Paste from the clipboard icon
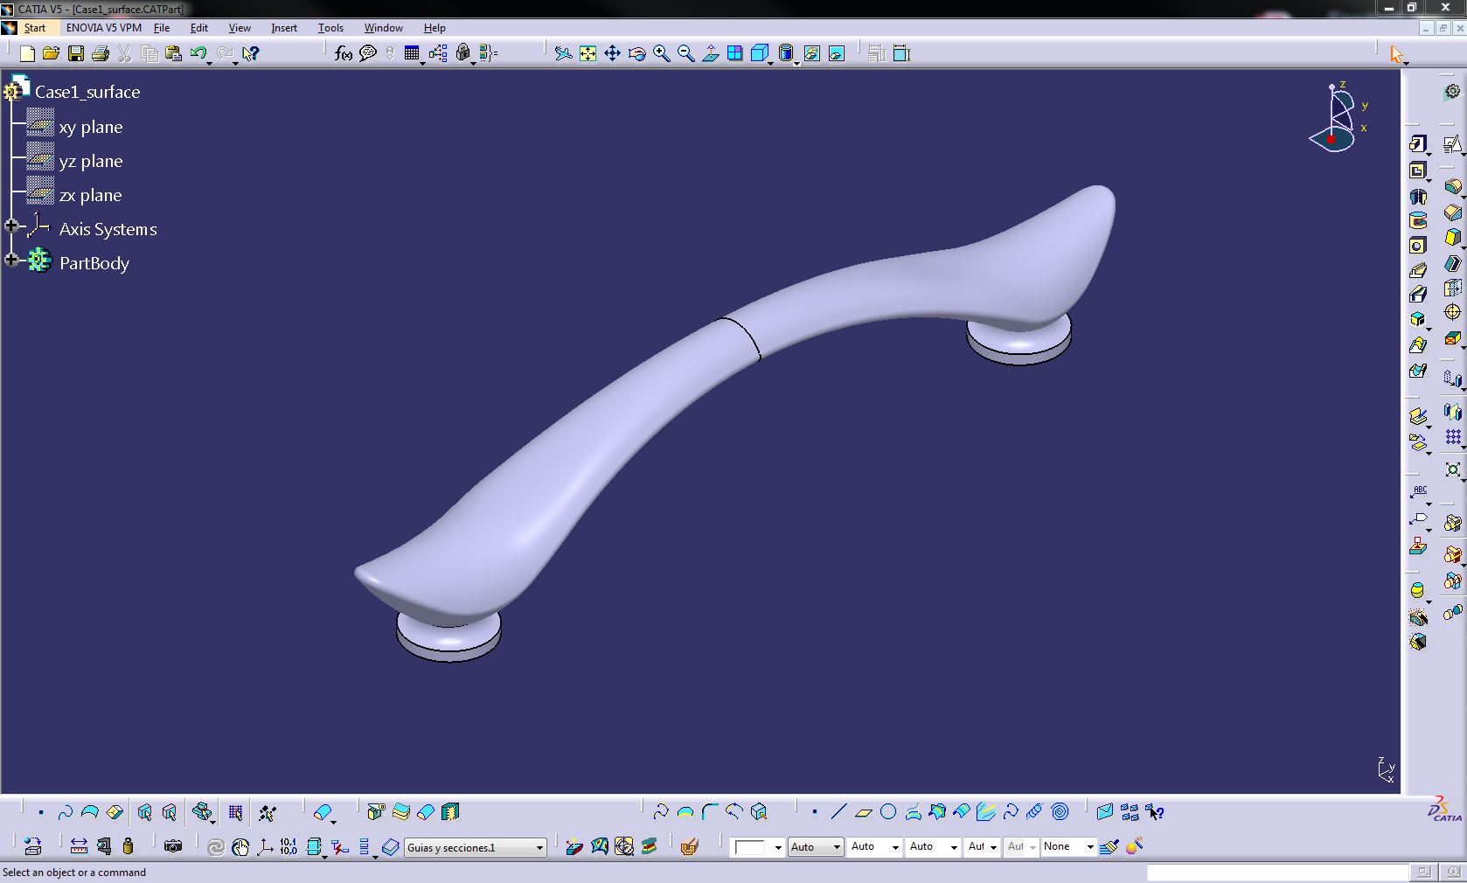 pos(173,54)
